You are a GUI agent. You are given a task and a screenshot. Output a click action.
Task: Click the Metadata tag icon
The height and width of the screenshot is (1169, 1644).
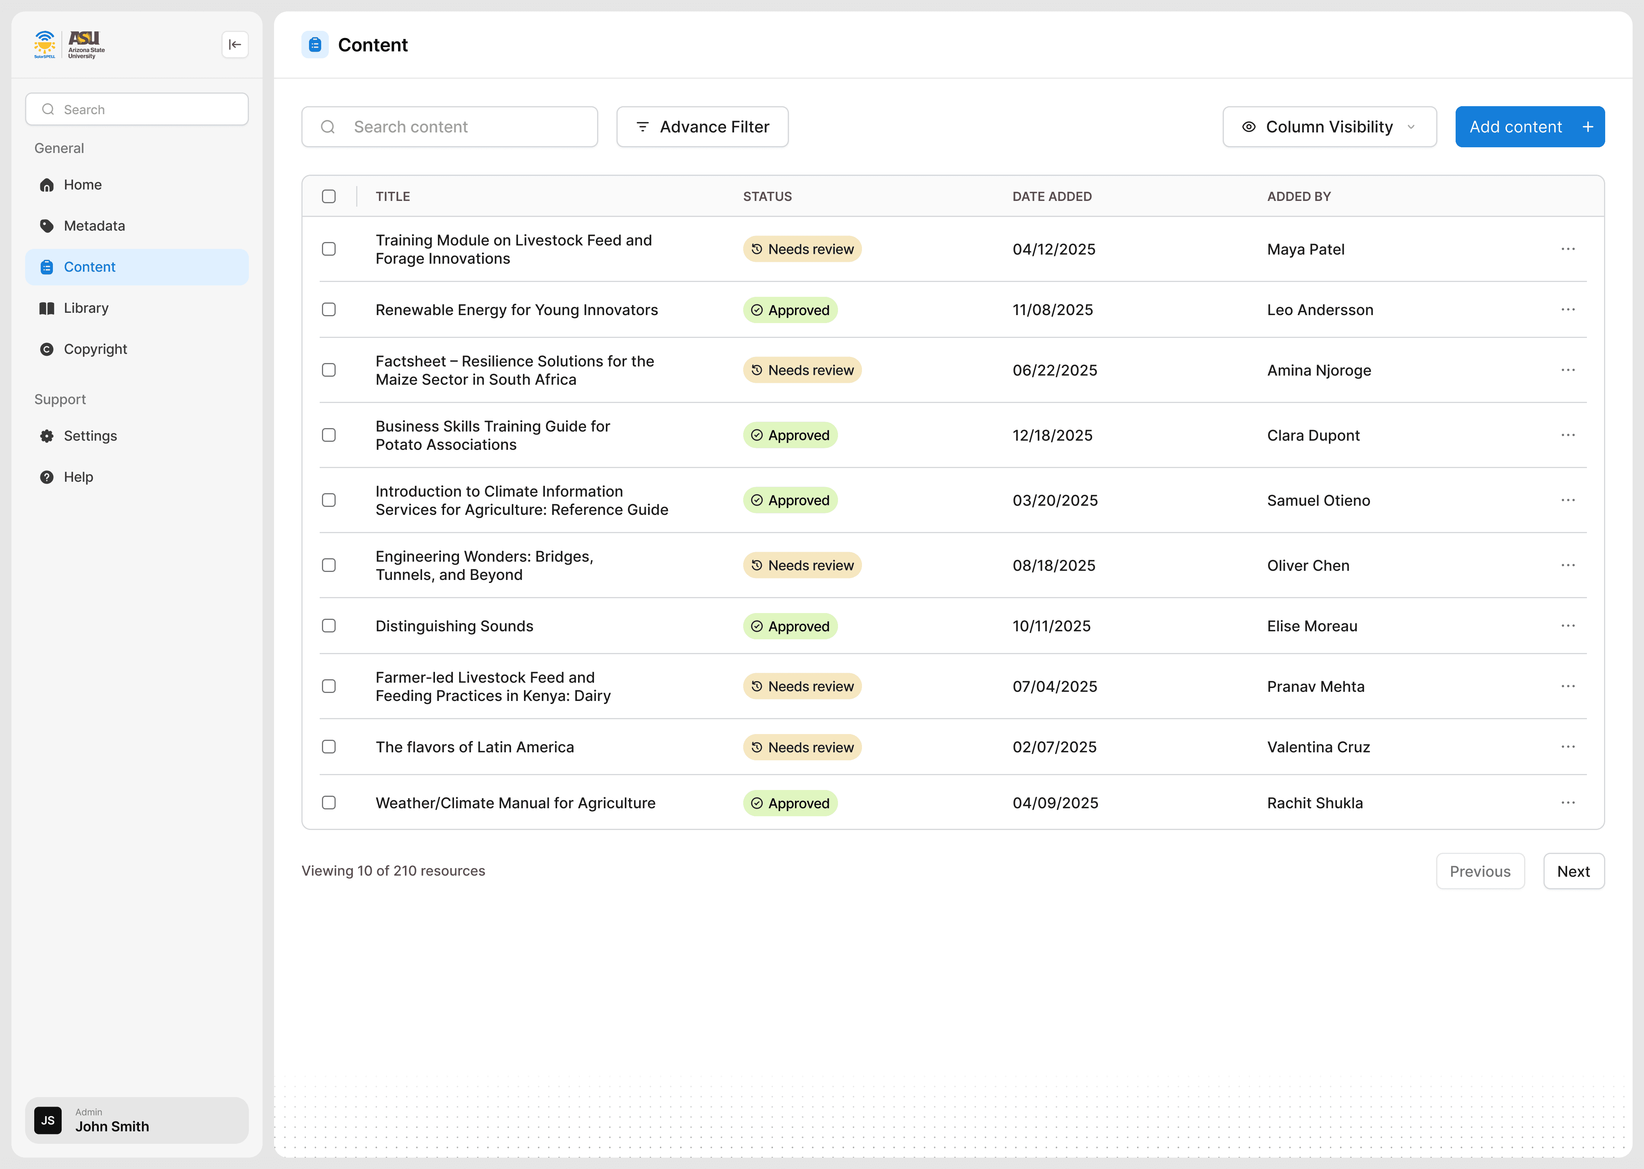point(47,226)
